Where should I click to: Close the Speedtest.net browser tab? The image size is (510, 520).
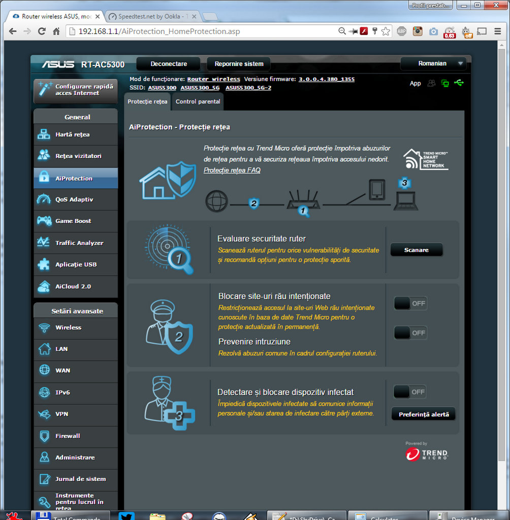coord(194,16)
